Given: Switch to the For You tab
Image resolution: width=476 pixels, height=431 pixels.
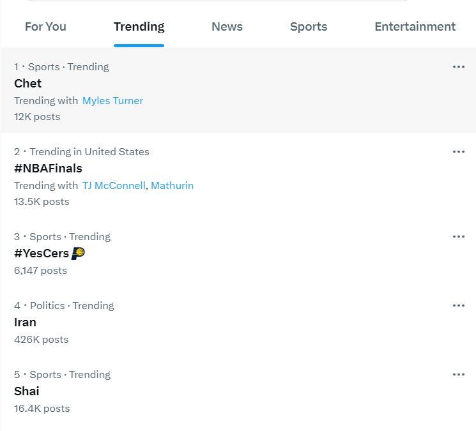Looking at the screenshot, I should pyautogui.click(x=45, y=27).
